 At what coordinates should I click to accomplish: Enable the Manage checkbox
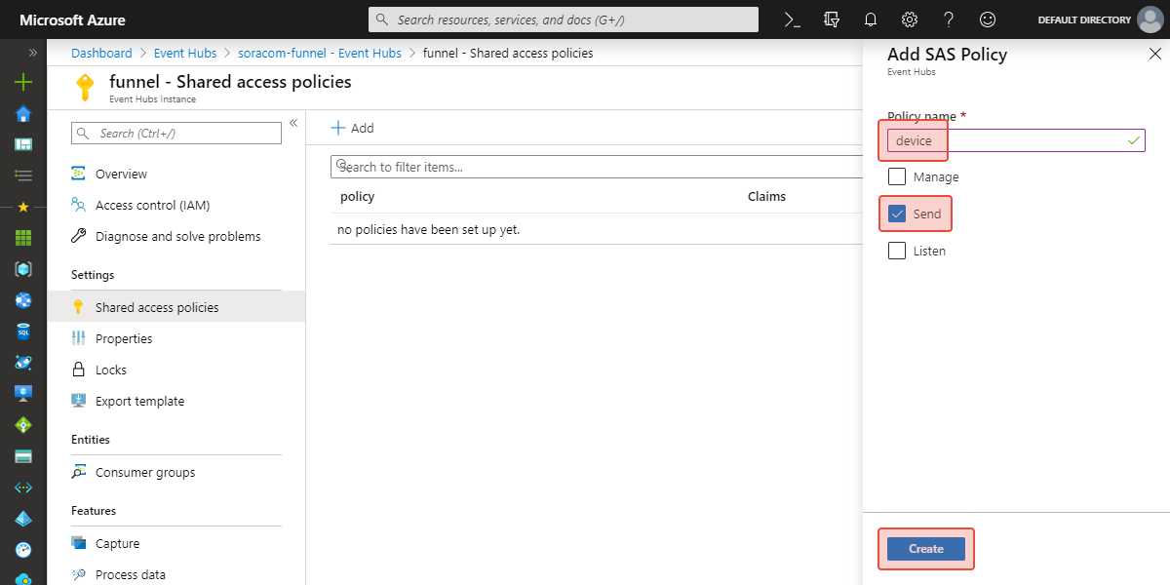897,177
